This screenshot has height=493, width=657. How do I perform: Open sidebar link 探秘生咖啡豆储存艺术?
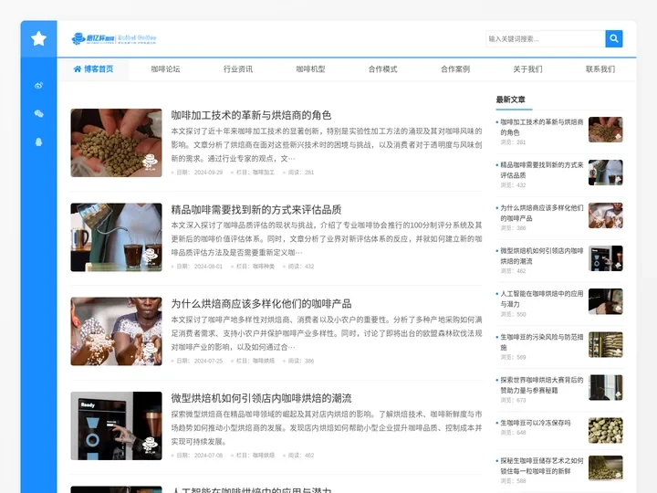coord(542,466)
